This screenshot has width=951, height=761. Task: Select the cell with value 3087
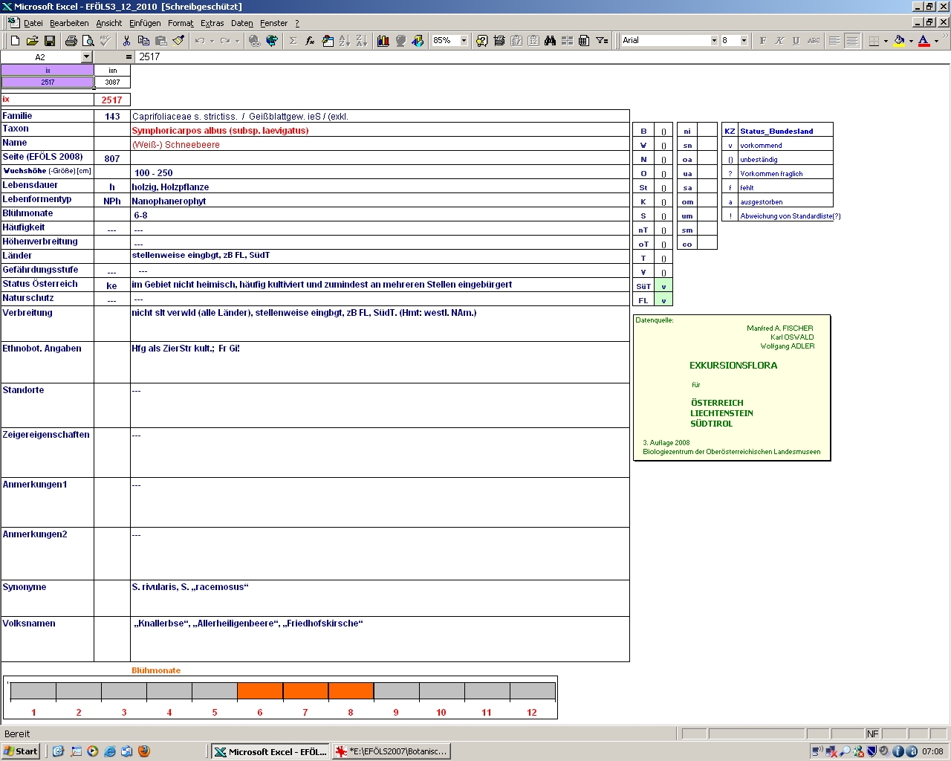point(112,82)
